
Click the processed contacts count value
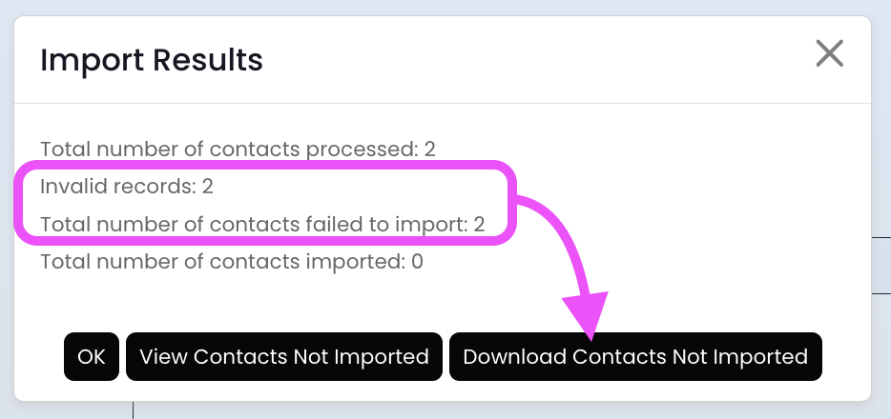429,149
